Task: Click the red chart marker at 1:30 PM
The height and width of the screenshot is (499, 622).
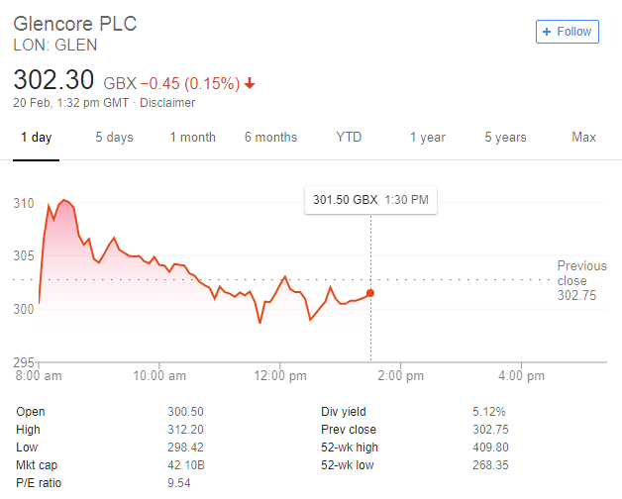Action: coord(370,293)
